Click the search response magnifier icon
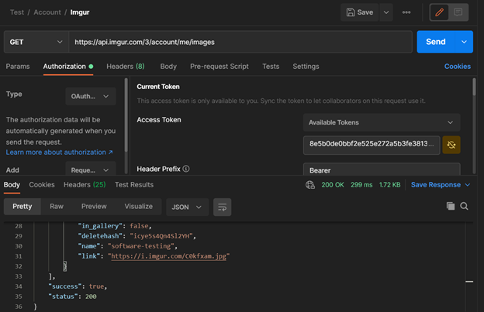This screenshot has height=312, width=484. [464, 206]
